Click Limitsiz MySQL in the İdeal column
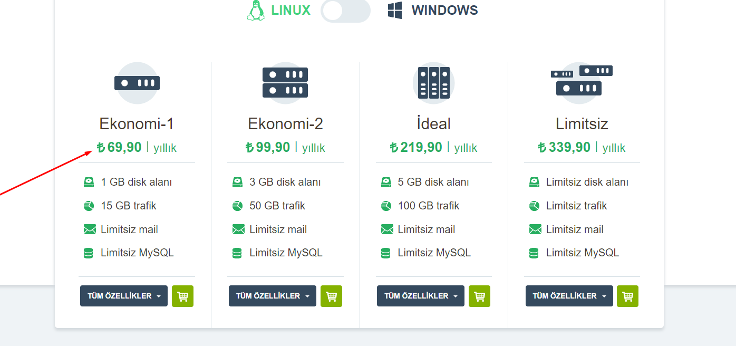The width and height of the screenshot is (736, 346). pos(434,253)
